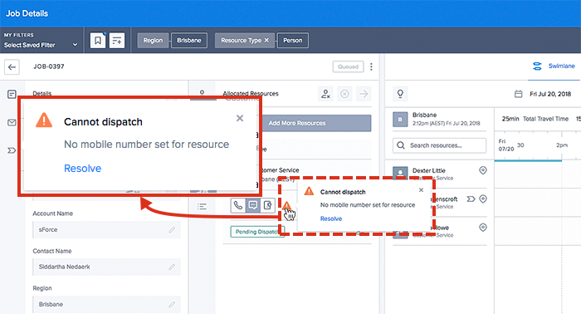Switch to the Swimlane view tab
The height and width of the screenshot is (314, 581).
pos(554,66)
